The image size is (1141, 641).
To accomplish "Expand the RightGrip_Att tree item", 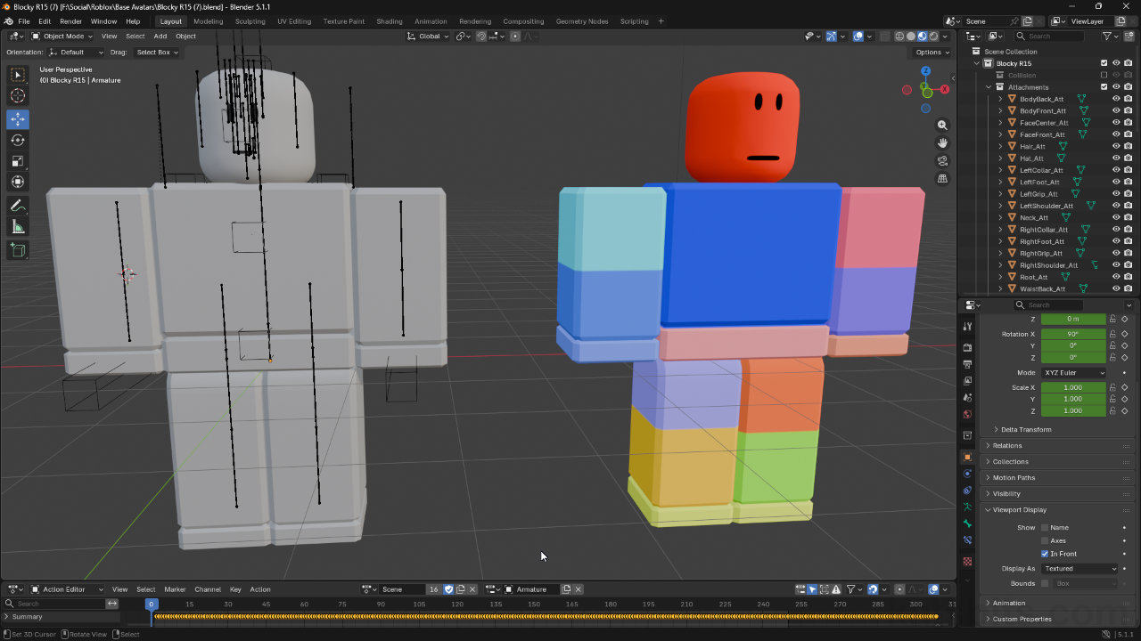I will pyautogui.click(x=1000, y=253).
